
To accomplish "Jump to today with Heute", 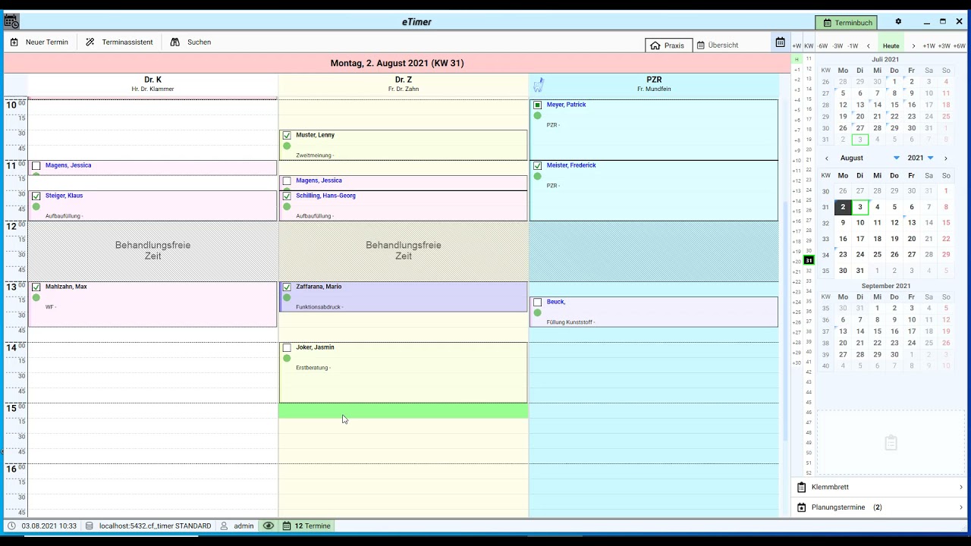I will [891, 46].
